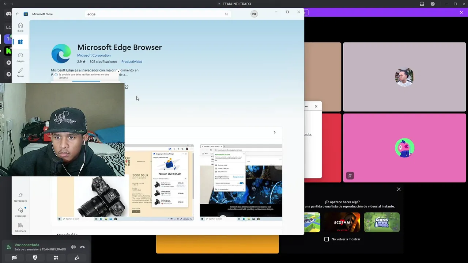Viewport: 468px width, 263px height.
Task: Open the Scream activity thumbnail
Action: pos(342,222)
